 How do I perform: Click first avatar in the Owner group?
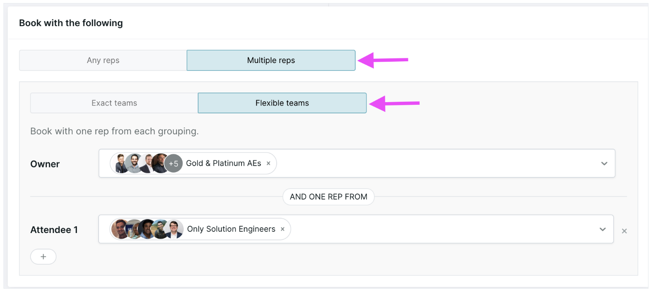pos(122,163)
